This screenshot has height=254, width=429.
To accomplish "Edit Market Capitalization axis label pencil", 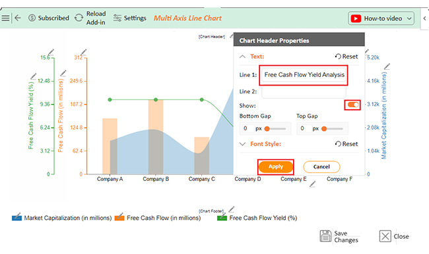I will [387, 66].
